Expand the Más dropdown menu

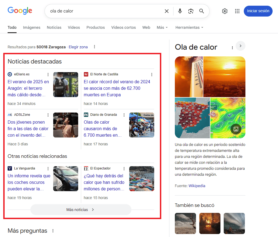pos(162,27)
